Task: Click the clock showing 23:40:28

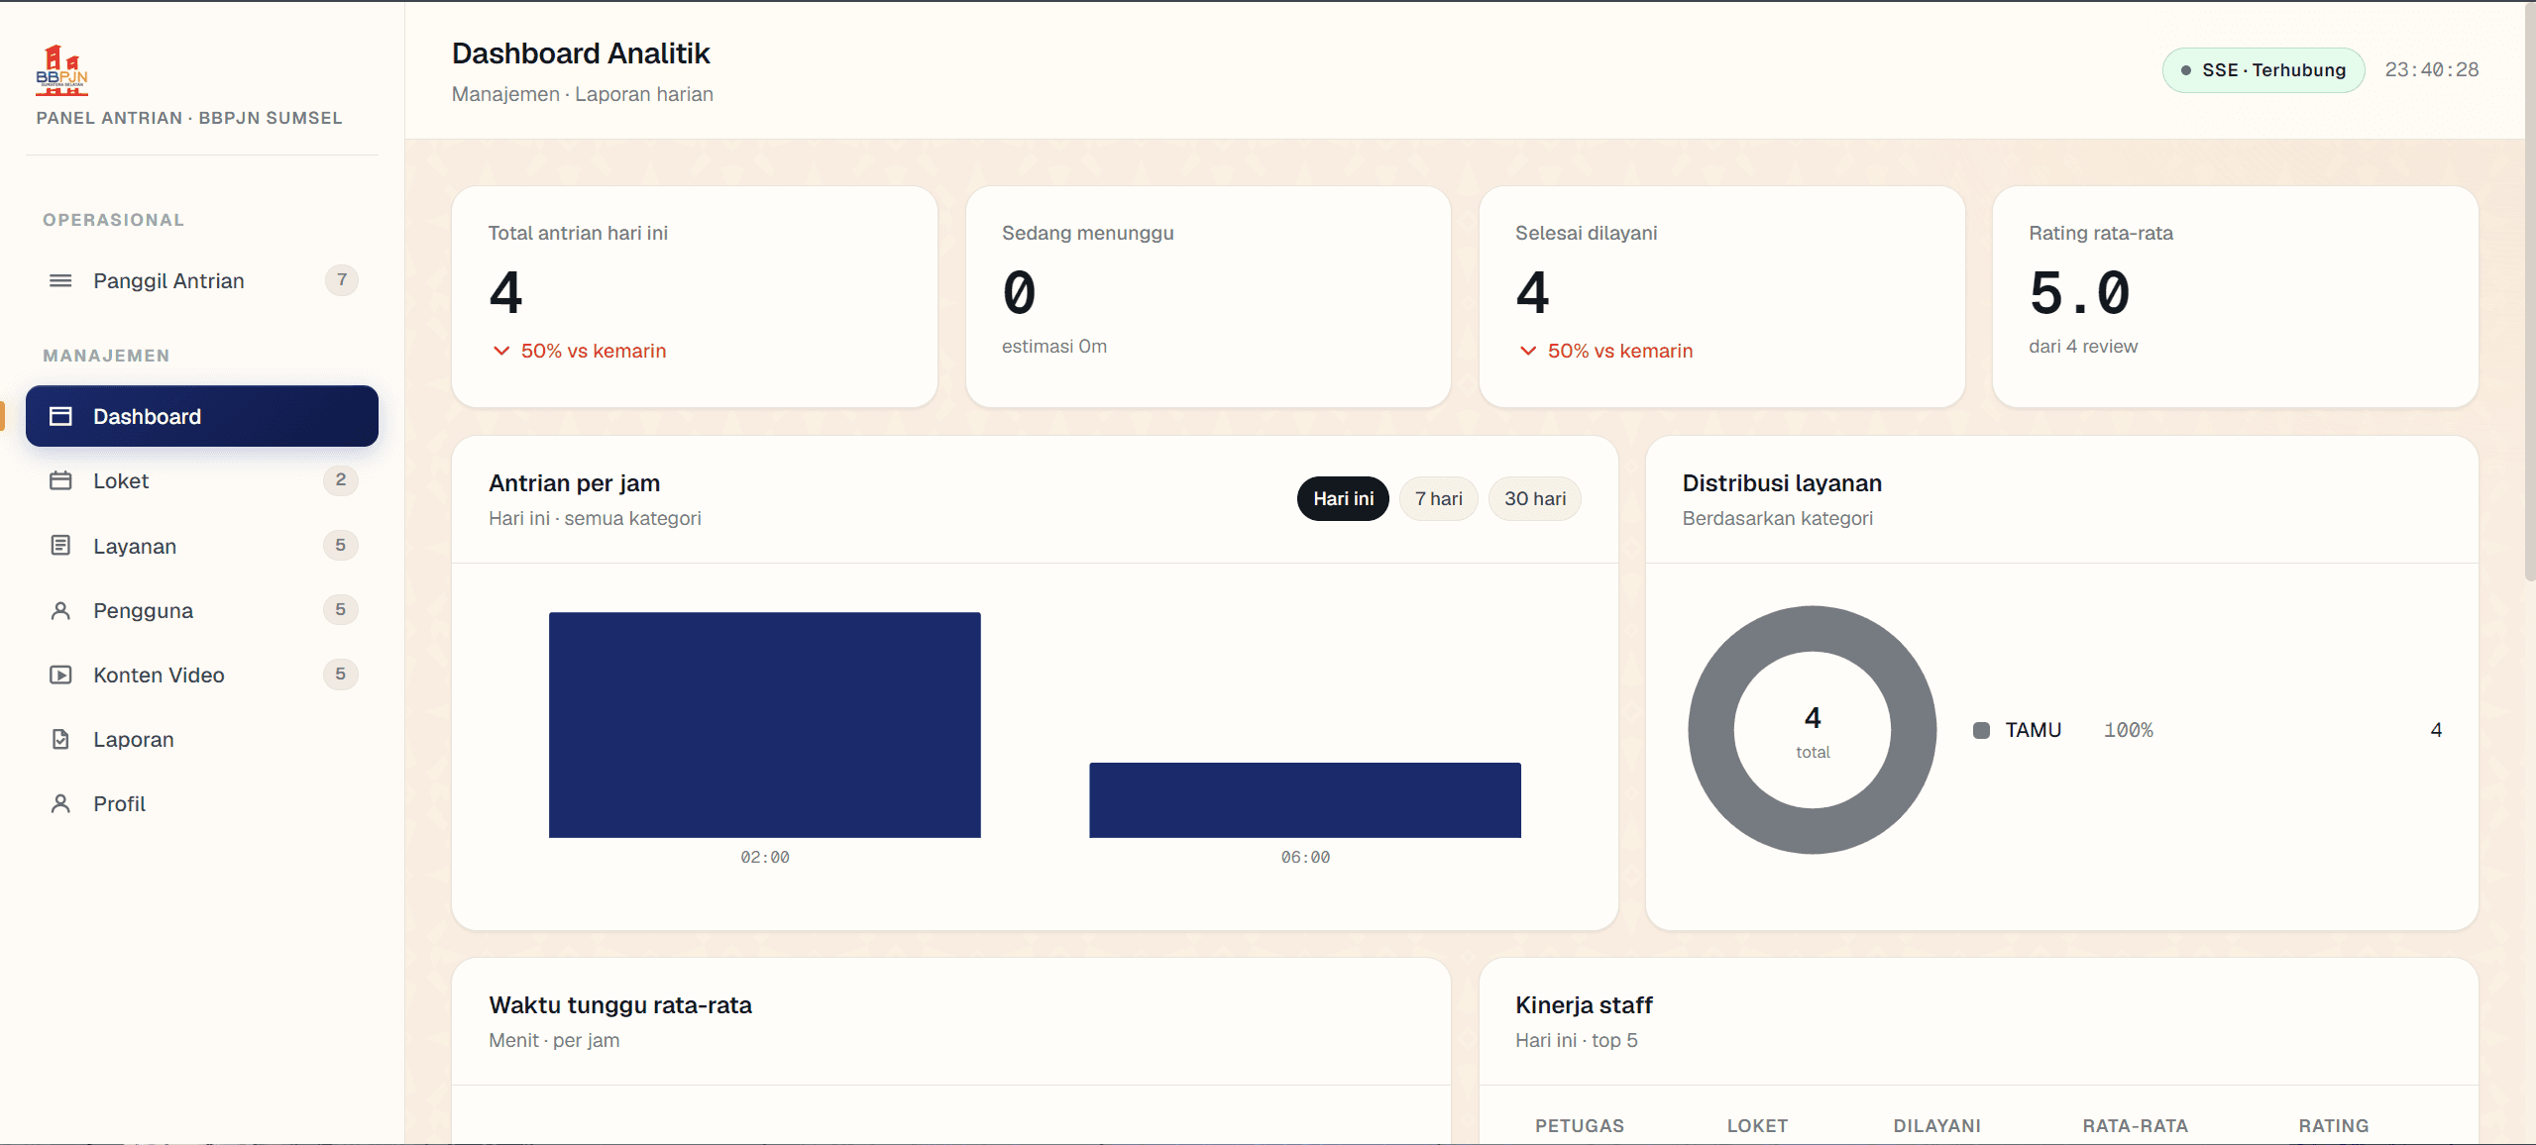Action: click(2432, 70)
